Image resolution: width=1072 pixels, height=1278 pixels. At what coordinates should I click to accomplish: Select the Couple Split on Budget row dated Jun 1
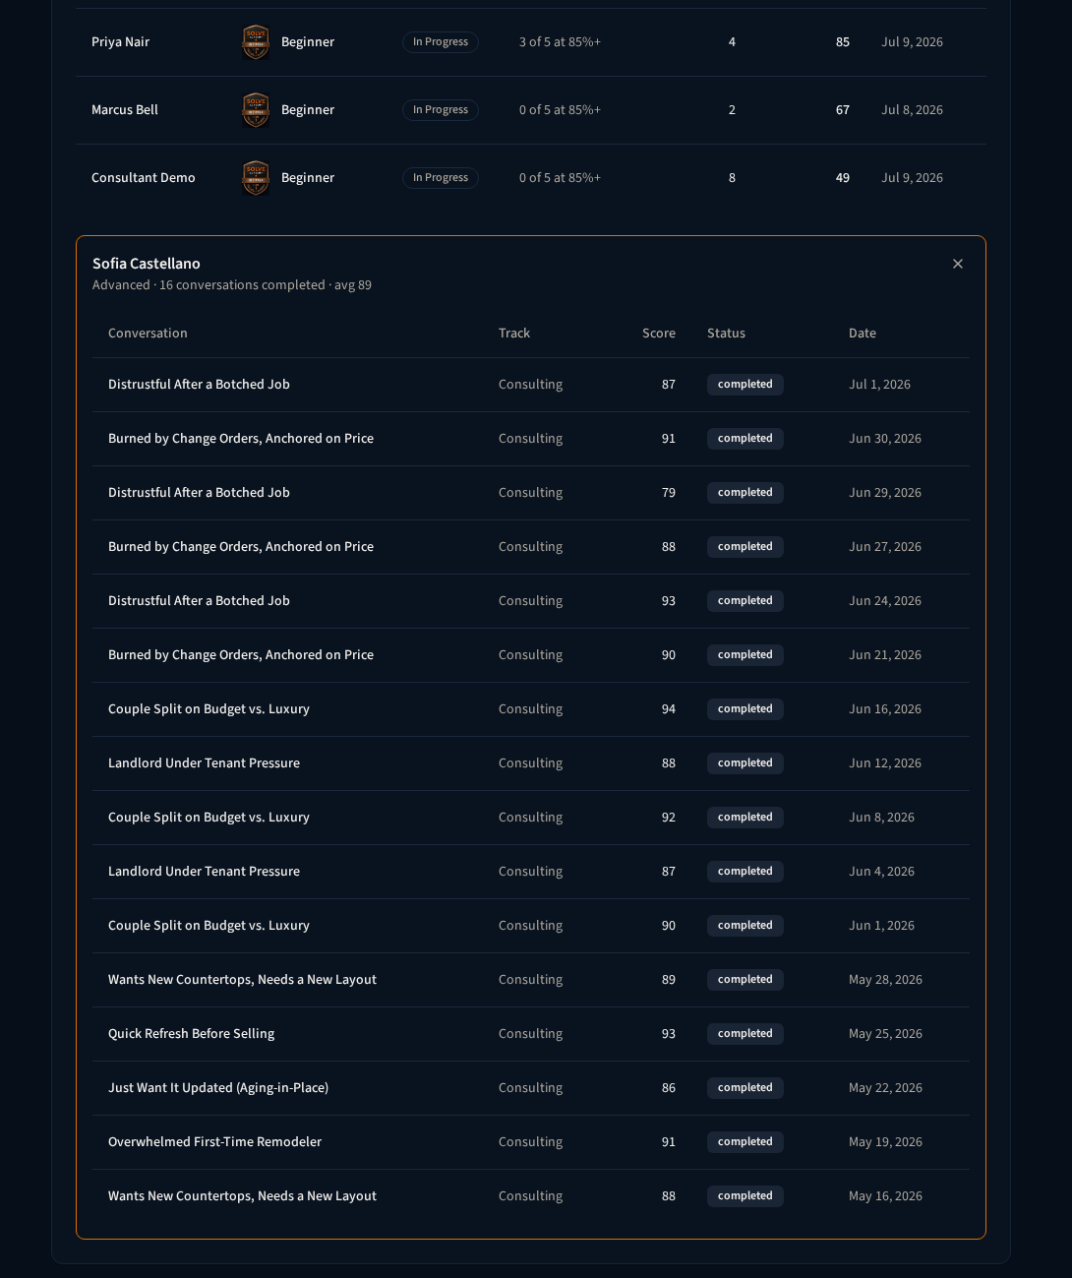point(531,926)
